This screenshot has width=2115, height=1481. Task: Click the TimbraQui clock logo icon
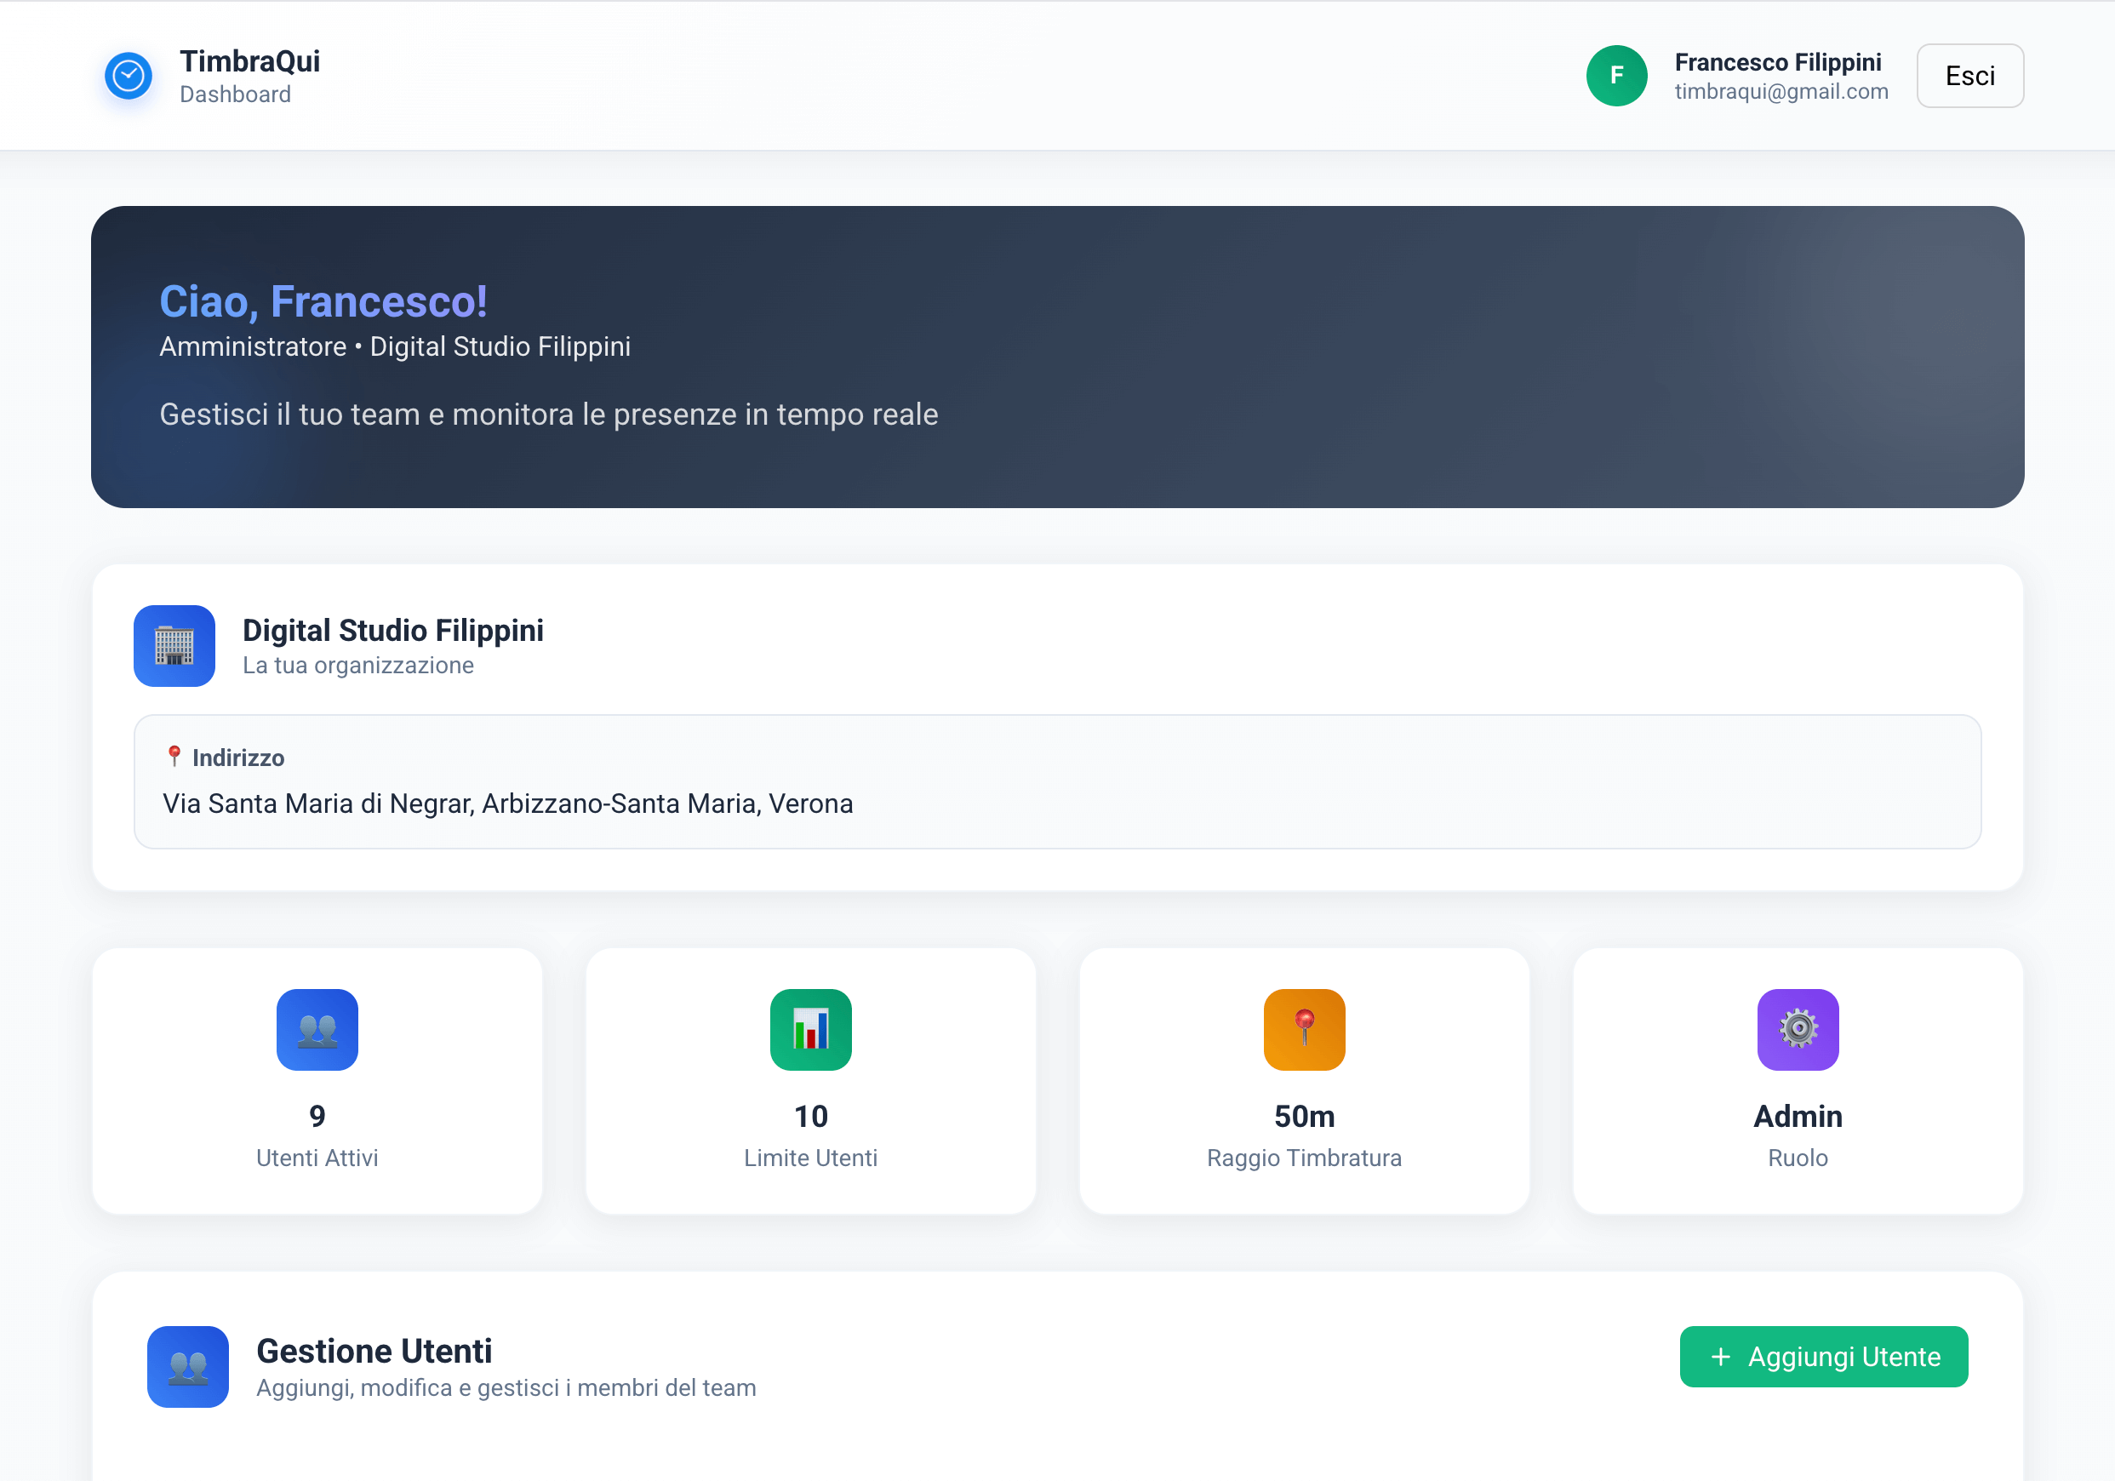click(x=128, y=76)
